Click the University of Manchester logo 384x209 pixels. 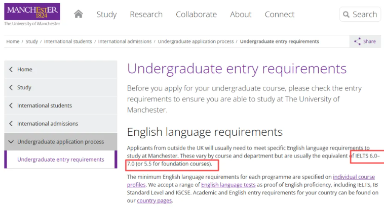[32, 14]
